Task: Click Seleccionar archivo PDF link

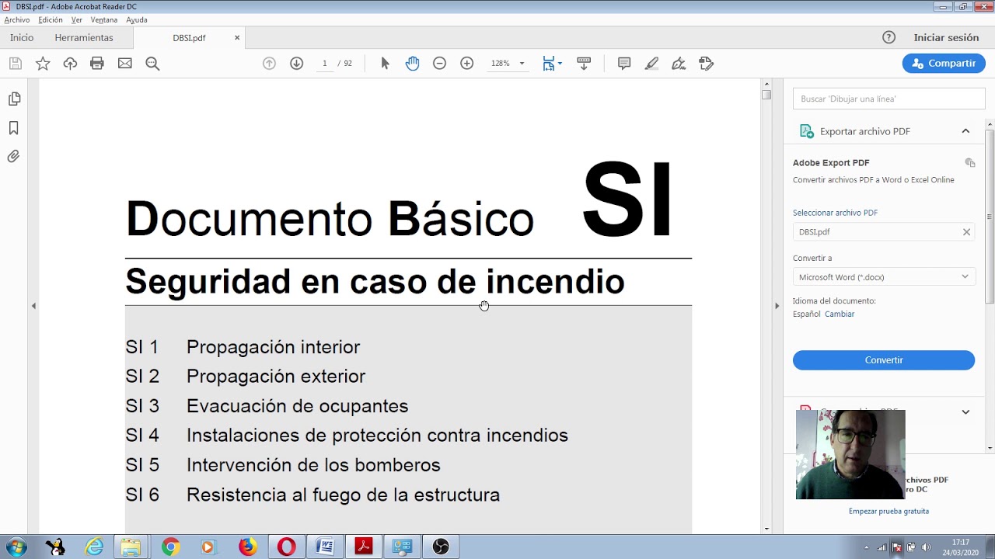Action: pyautogui.click(x=835, y=213)
